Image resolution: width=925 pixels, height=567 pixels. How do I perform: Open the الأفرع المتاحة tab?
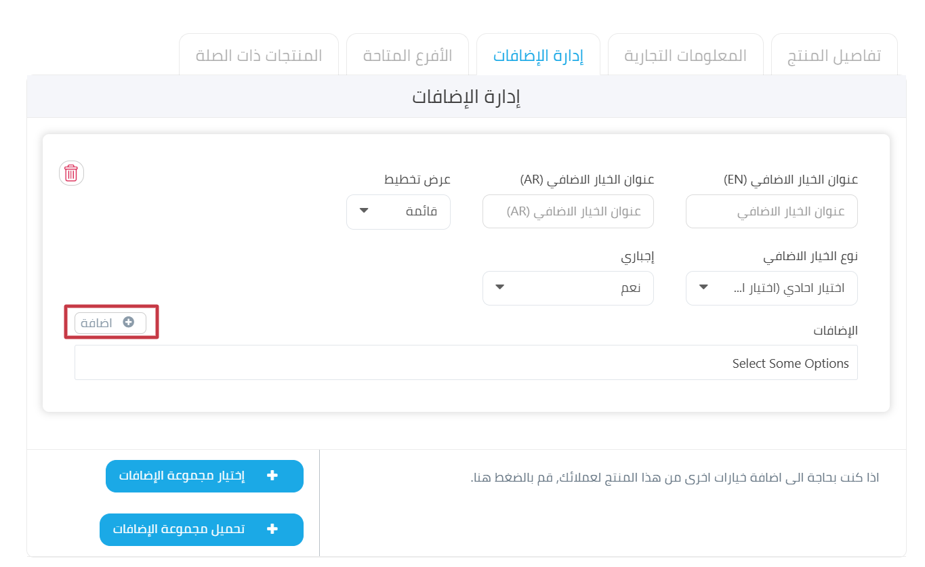coord(407,55)
